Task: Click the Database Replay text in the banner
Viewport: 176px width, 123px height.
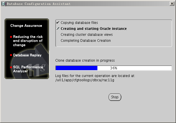Action: pyautogui.click(x=27, y=55)
